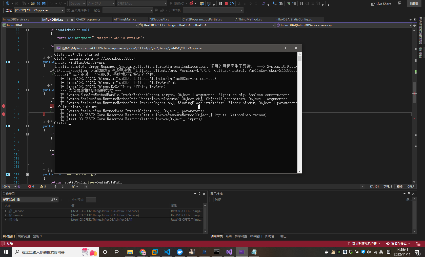Collapse the method at line 95
Viewport: 425px width, 257px height.
click(27, 90)
